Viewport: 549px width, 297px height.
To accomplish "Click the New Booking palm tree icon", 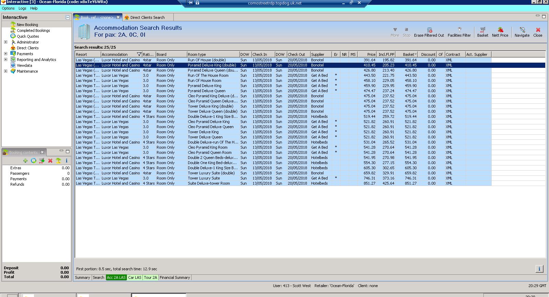I will pyautogui.click(x=13, y=24).
